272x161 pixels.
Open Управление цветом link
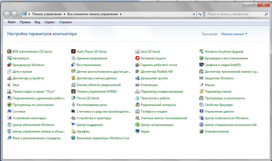click(219, 112)
